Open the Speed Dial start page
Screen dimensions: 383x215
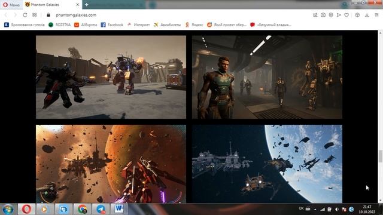[x=35, y=15]
